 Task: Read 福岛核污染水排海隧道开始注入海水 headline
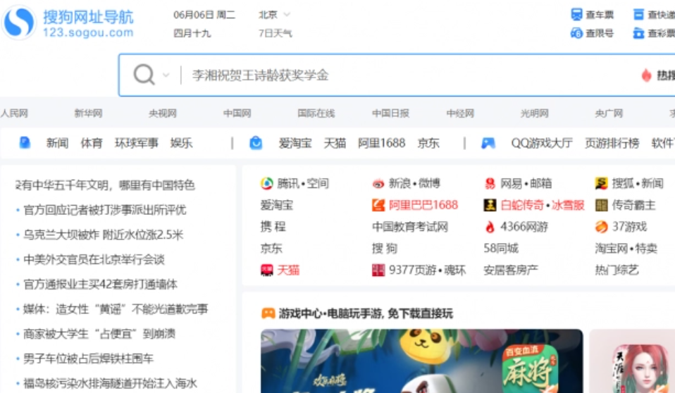point(110,384)
